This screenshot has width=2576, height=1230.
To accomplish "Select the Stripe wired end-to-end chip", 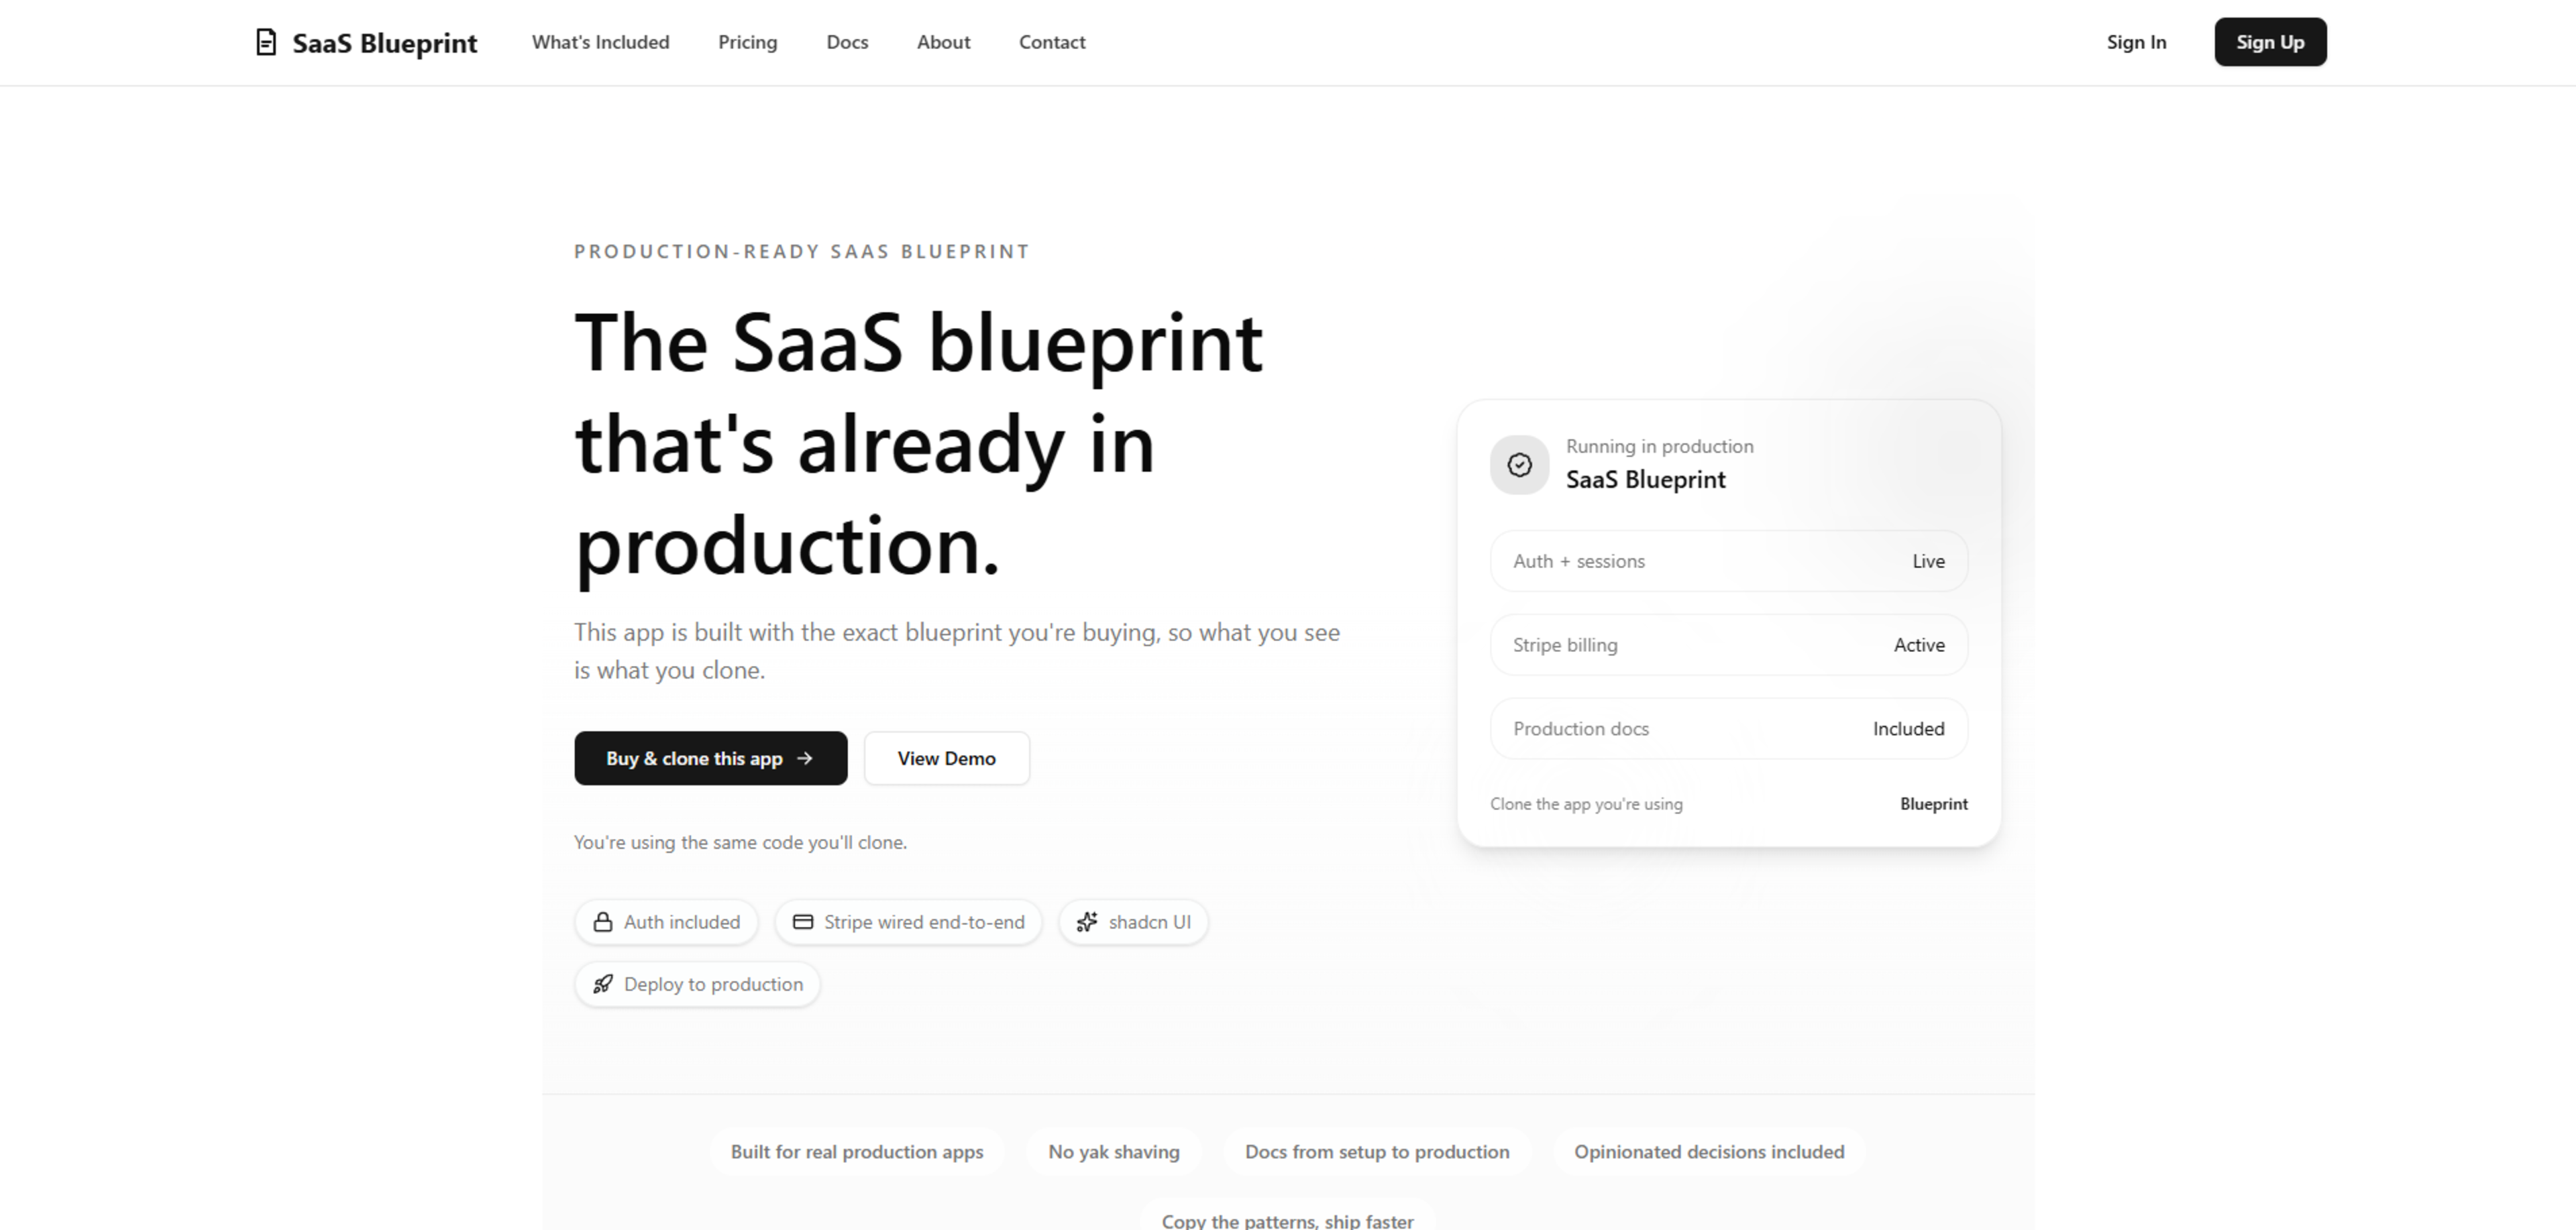I will click(x=908, y=922).
